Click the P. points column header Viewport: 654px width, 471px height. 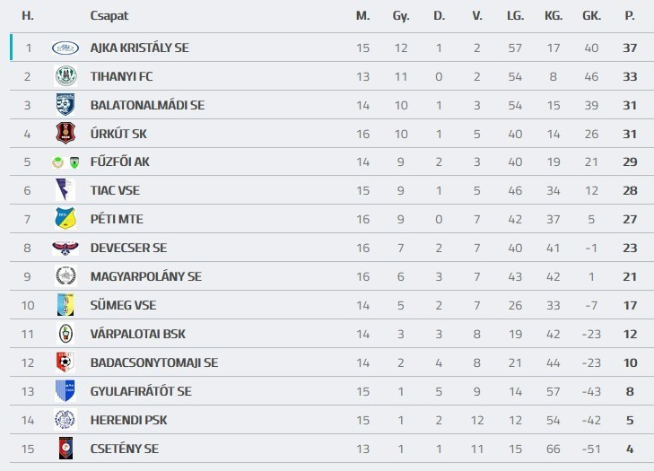629,16
